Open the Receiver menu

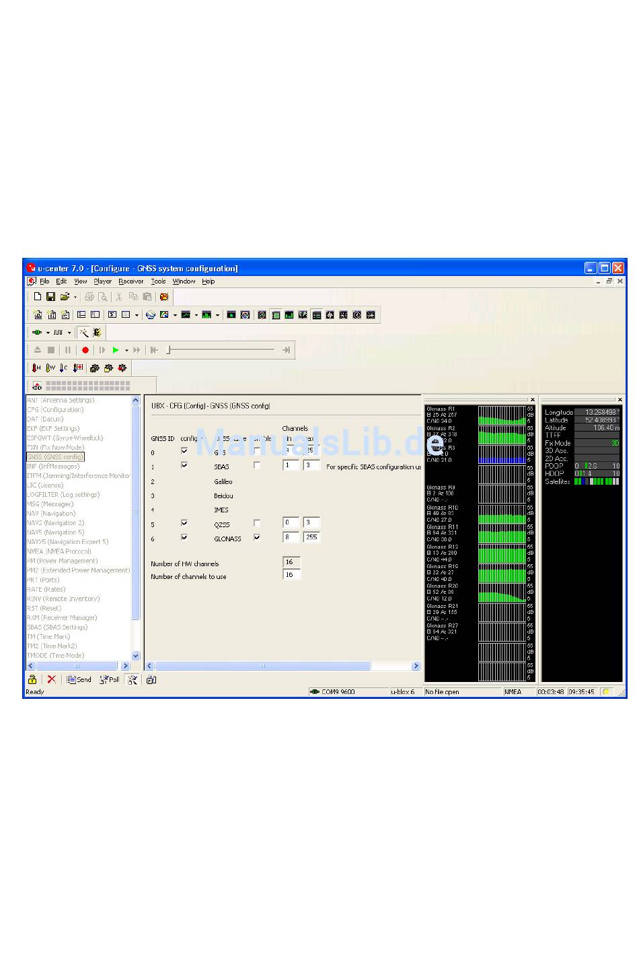click(131, 281)
